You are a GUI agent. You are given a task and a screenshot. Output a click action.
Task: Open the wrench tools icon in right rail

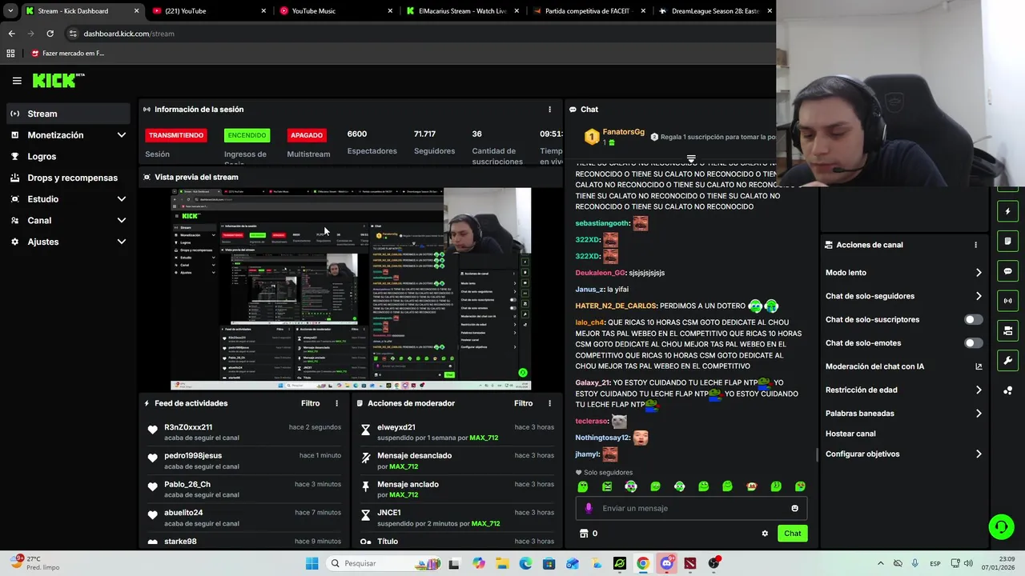click(1007, 360)
